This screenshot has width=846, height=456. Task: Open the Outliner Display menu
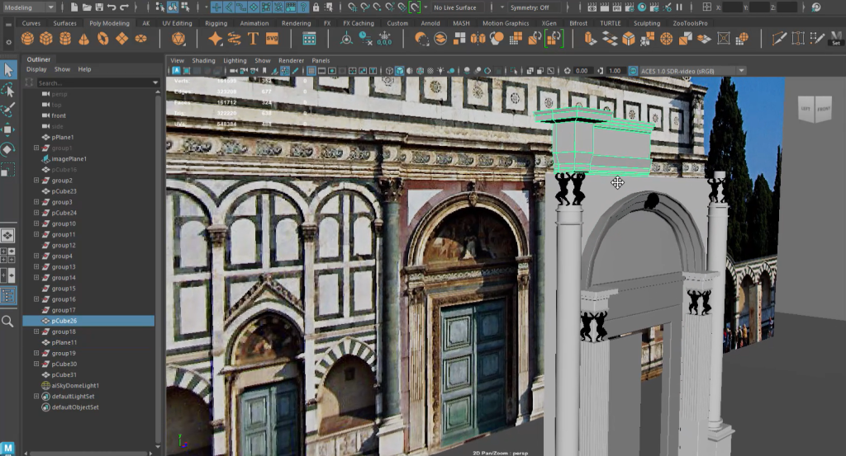click(x=36, y=69)
